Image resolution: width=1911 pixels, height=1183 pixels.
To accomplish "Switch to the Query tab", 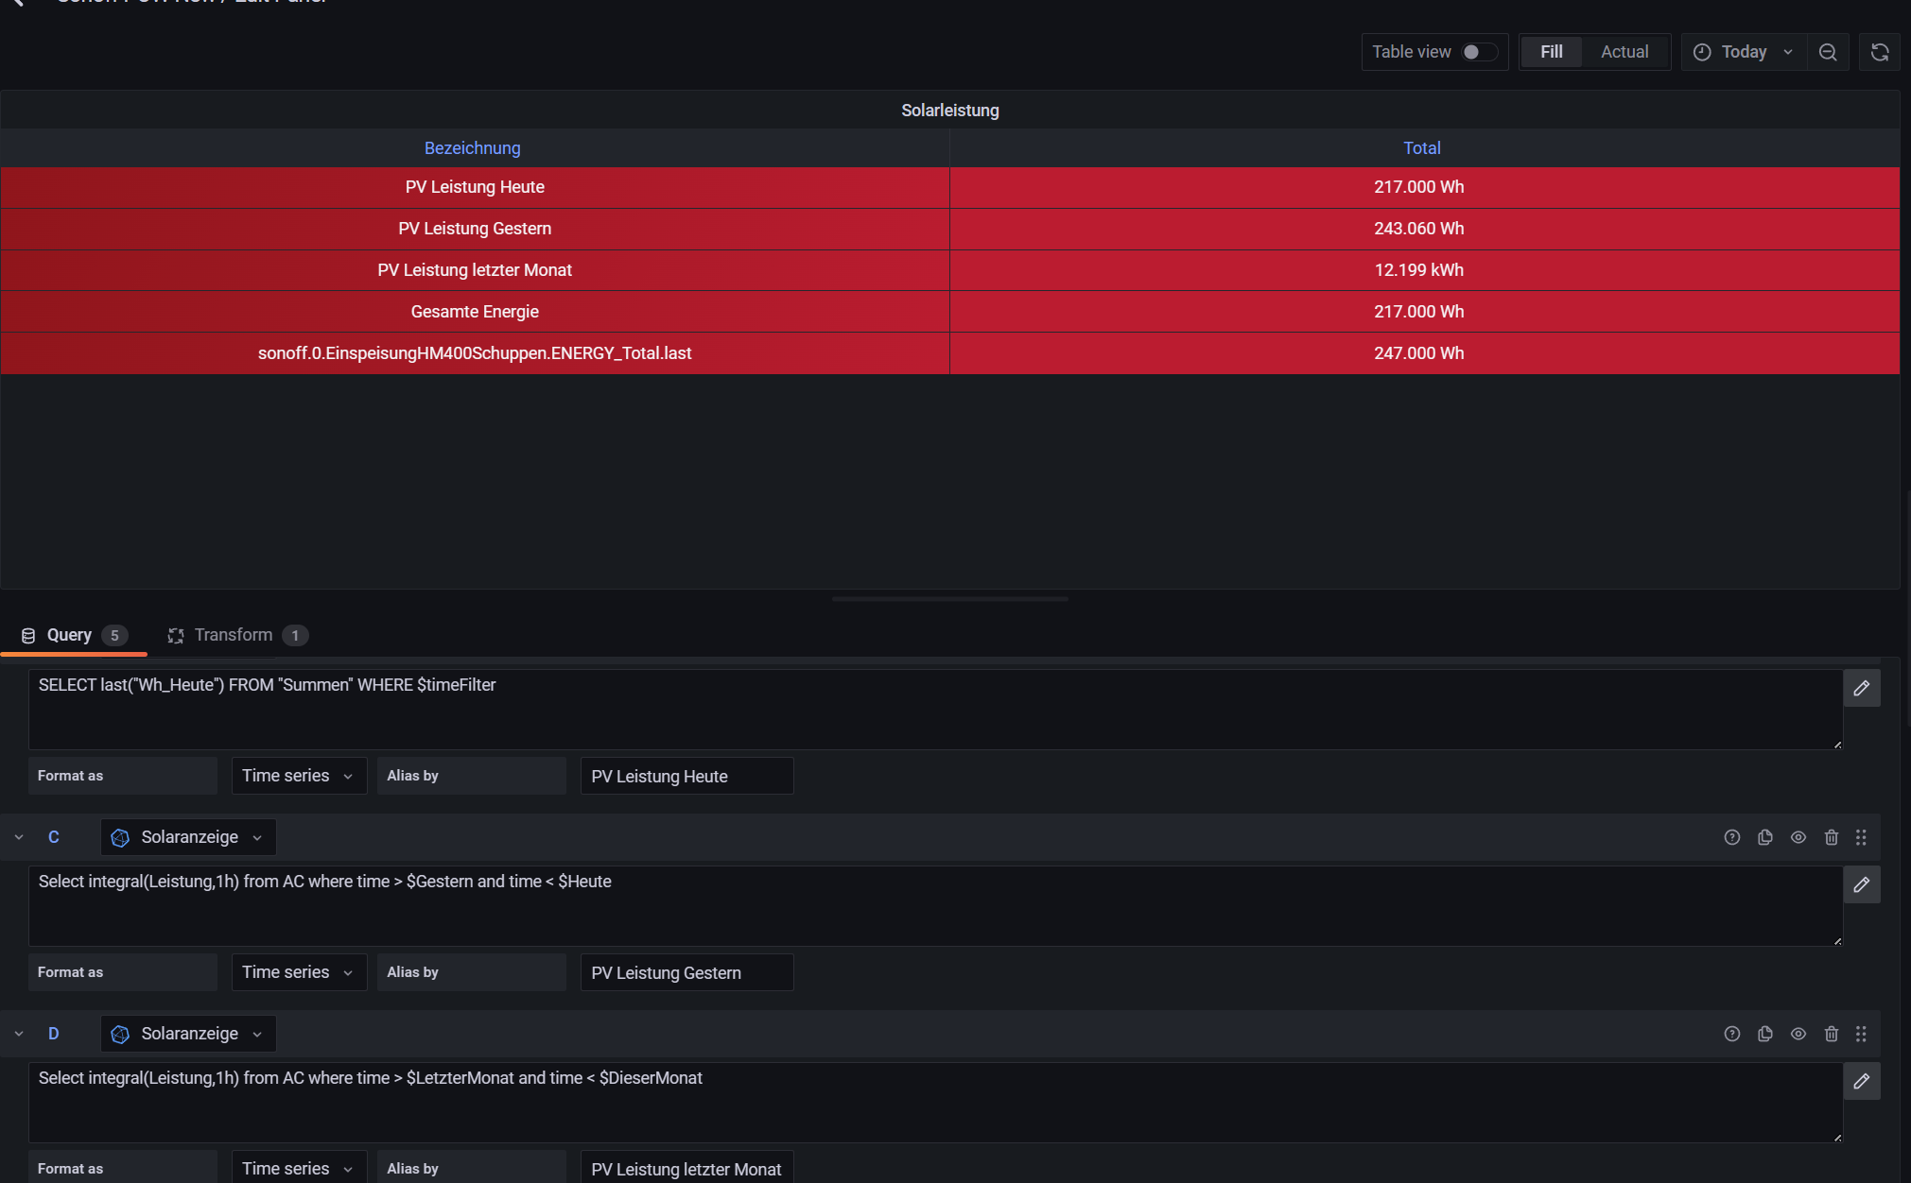I will [74, 635].
